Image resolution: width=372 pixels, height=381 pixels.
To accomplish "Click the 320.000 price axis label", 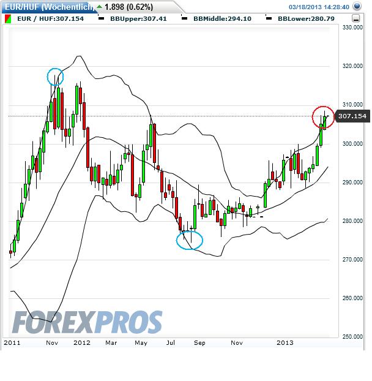I will (x=352, y=66).
